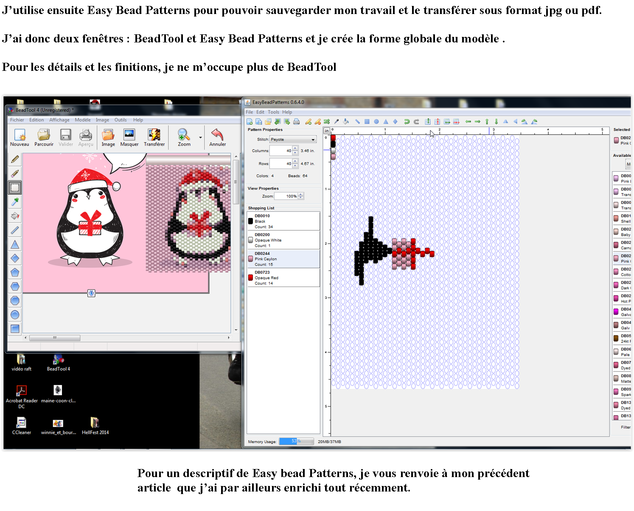Choose the paint bucket fill tool

point(15,216)
